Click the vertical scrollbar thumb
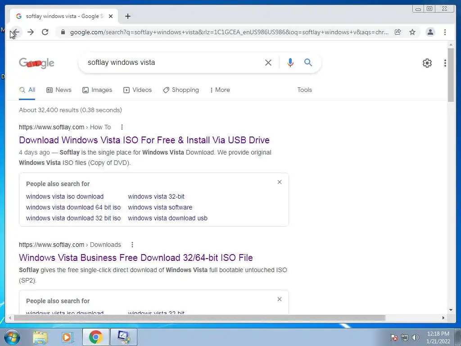 [451, 75]
